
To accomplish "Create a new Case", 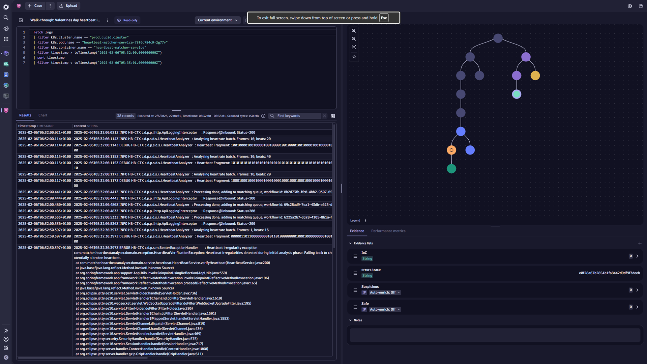I will (35, 6).
